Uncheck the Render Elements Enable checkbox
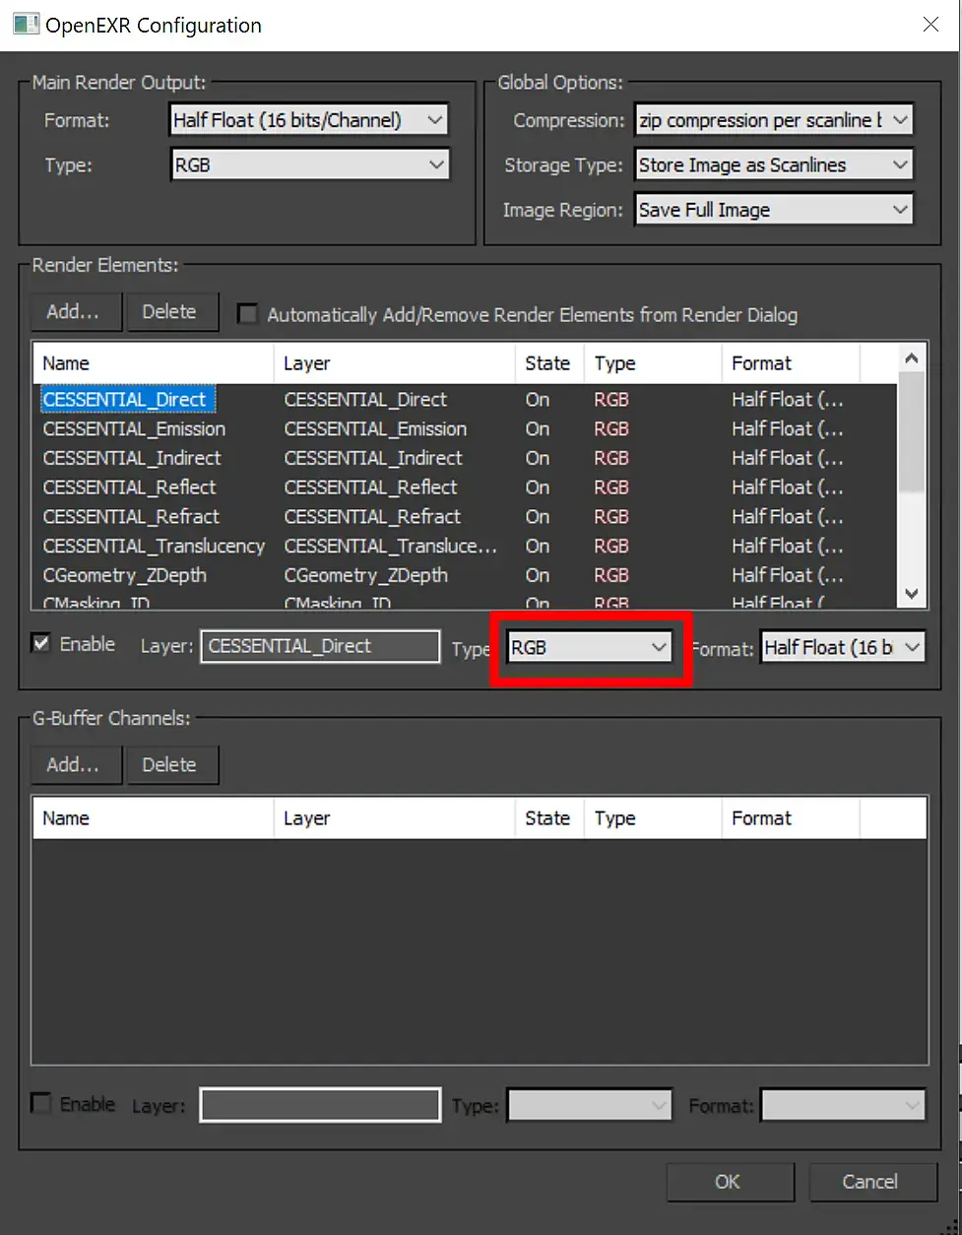962x1235 pixels. [x=41, y=644]
